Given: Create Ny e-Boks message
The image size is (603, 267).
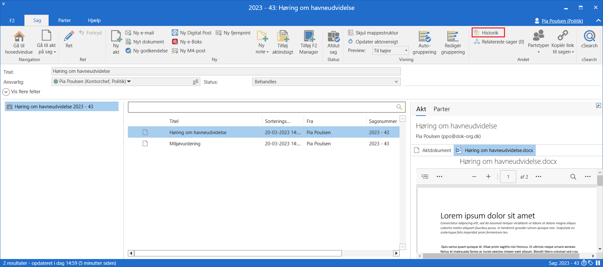Looking at the screenshot, I should (x=187, y=42).
